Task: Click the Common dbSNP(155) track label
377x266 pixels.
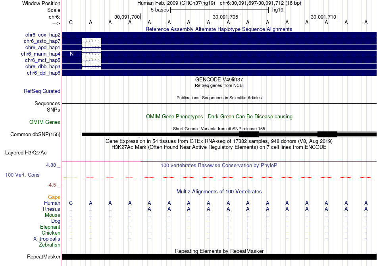Action: [x=35, y=135]
